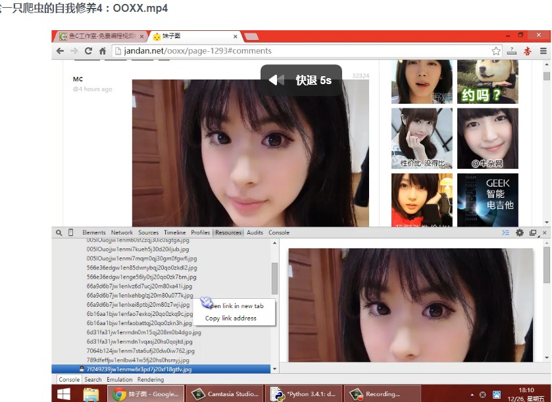Open the Network panel in DevTools

(122, 232)
